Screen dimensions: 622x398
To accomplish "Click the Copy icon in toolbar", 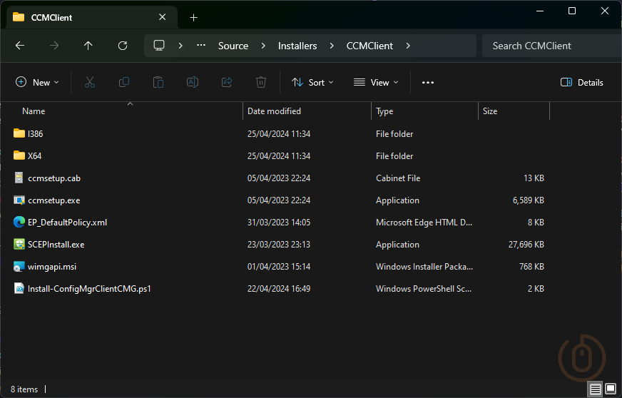I will [x=124, y=82].
